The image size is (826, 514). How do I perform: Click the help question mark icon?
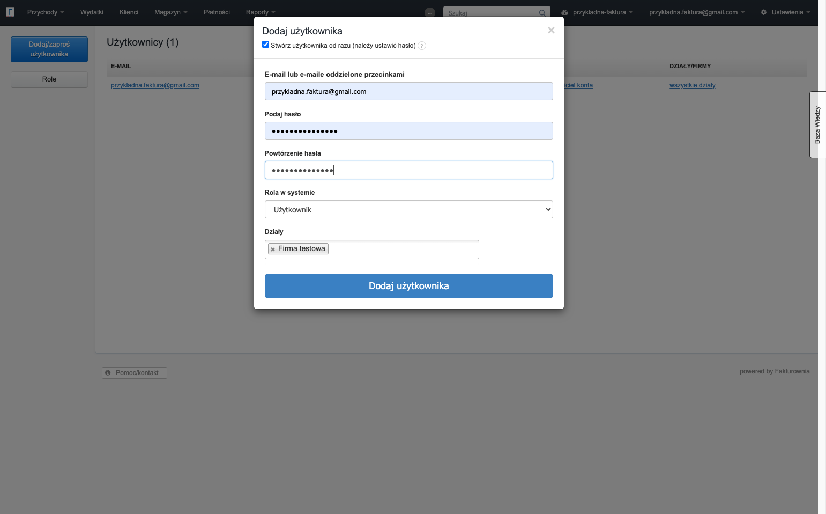(x=422, y=46)
